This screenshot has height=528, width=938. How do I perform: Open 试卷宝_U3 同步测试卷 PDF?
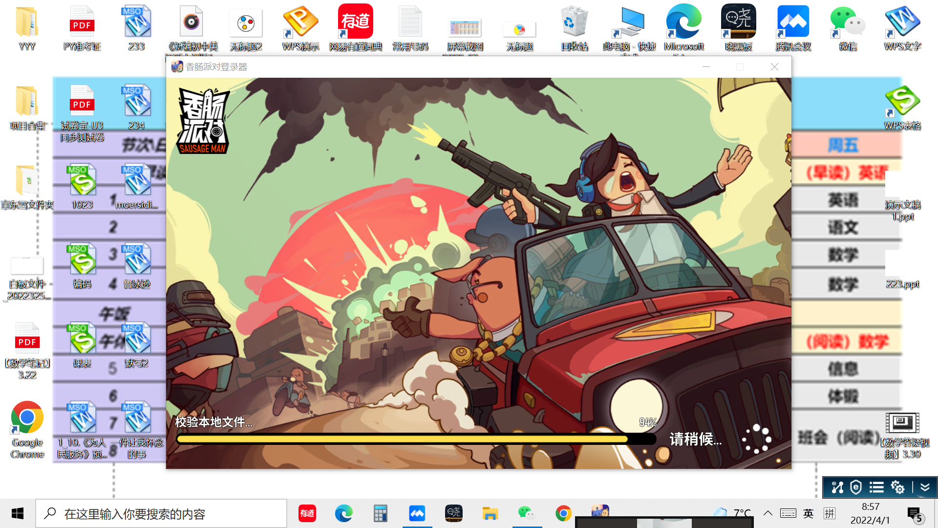pyautogui.click(x=82, y=113)
